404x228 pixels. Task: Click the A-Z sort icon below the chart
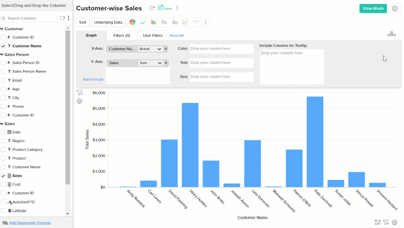pyautogui.click(x=378, y=222)
